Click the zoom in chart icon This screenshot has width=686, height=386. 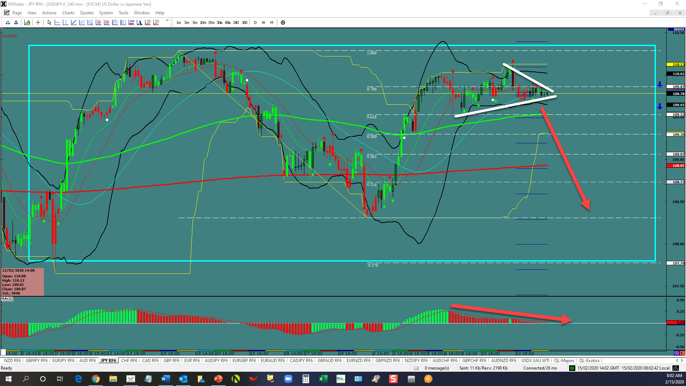tap(16, 23)
